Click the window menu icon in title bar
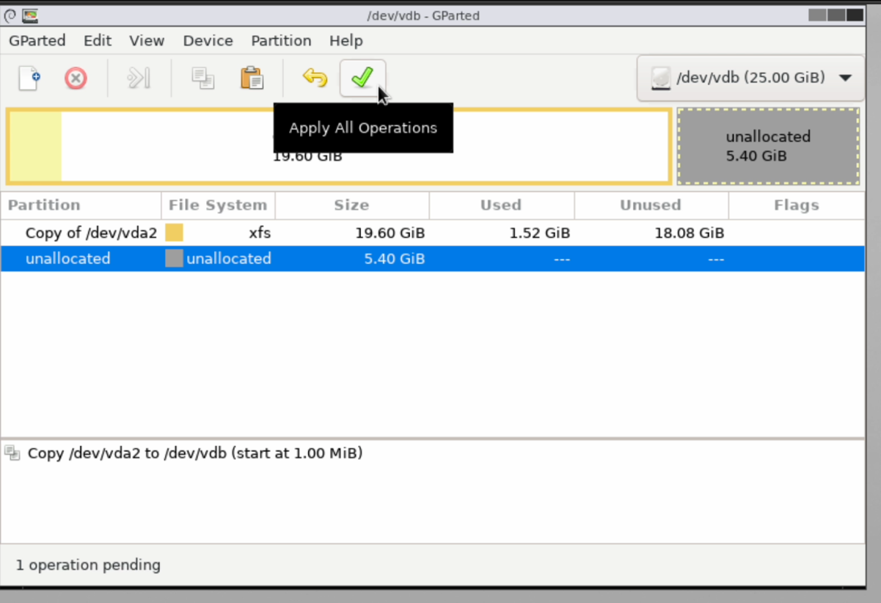The height and width of the screenshot is (603, 881). [10, 15]
